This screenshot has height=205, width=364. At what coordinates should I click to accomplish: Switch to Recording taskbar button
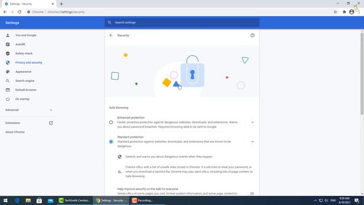click(147, 200)
